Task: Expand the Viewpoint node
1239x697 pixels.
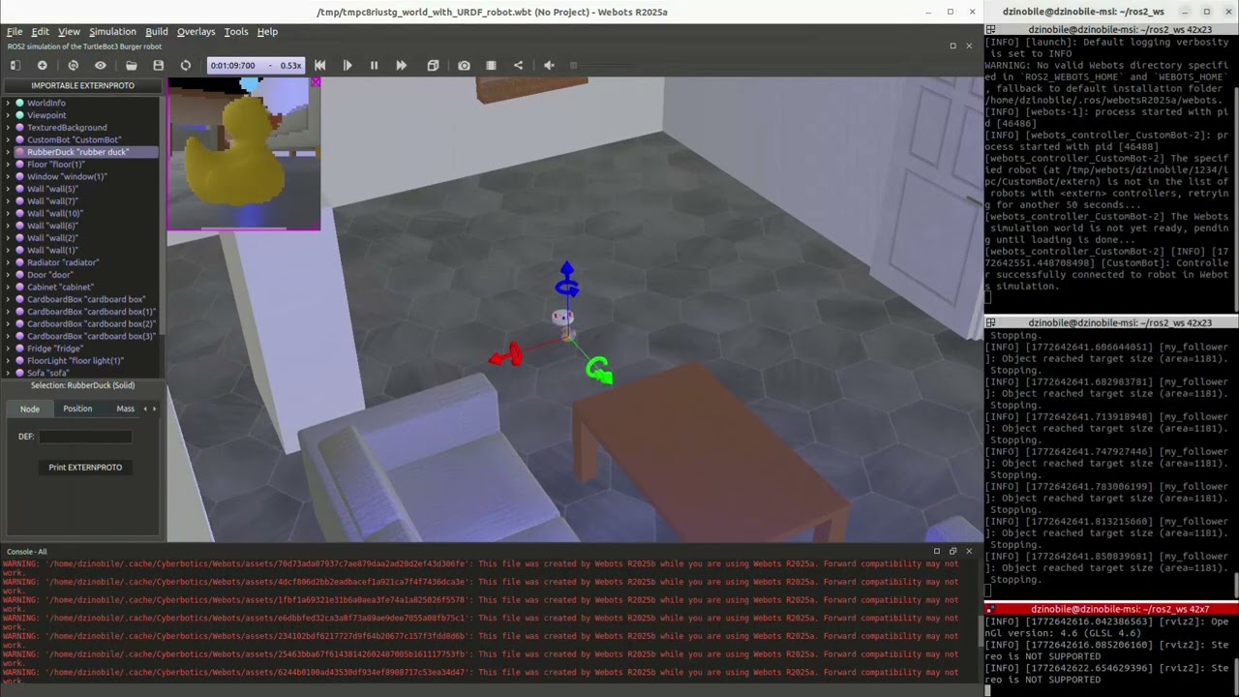Action: click(x=8, y=115)
